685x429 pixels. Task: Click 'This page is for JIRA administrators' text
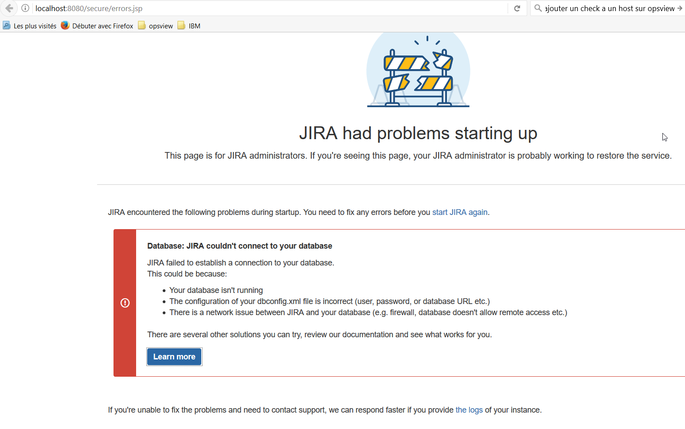pyautogui.click(x=418, y=156)
